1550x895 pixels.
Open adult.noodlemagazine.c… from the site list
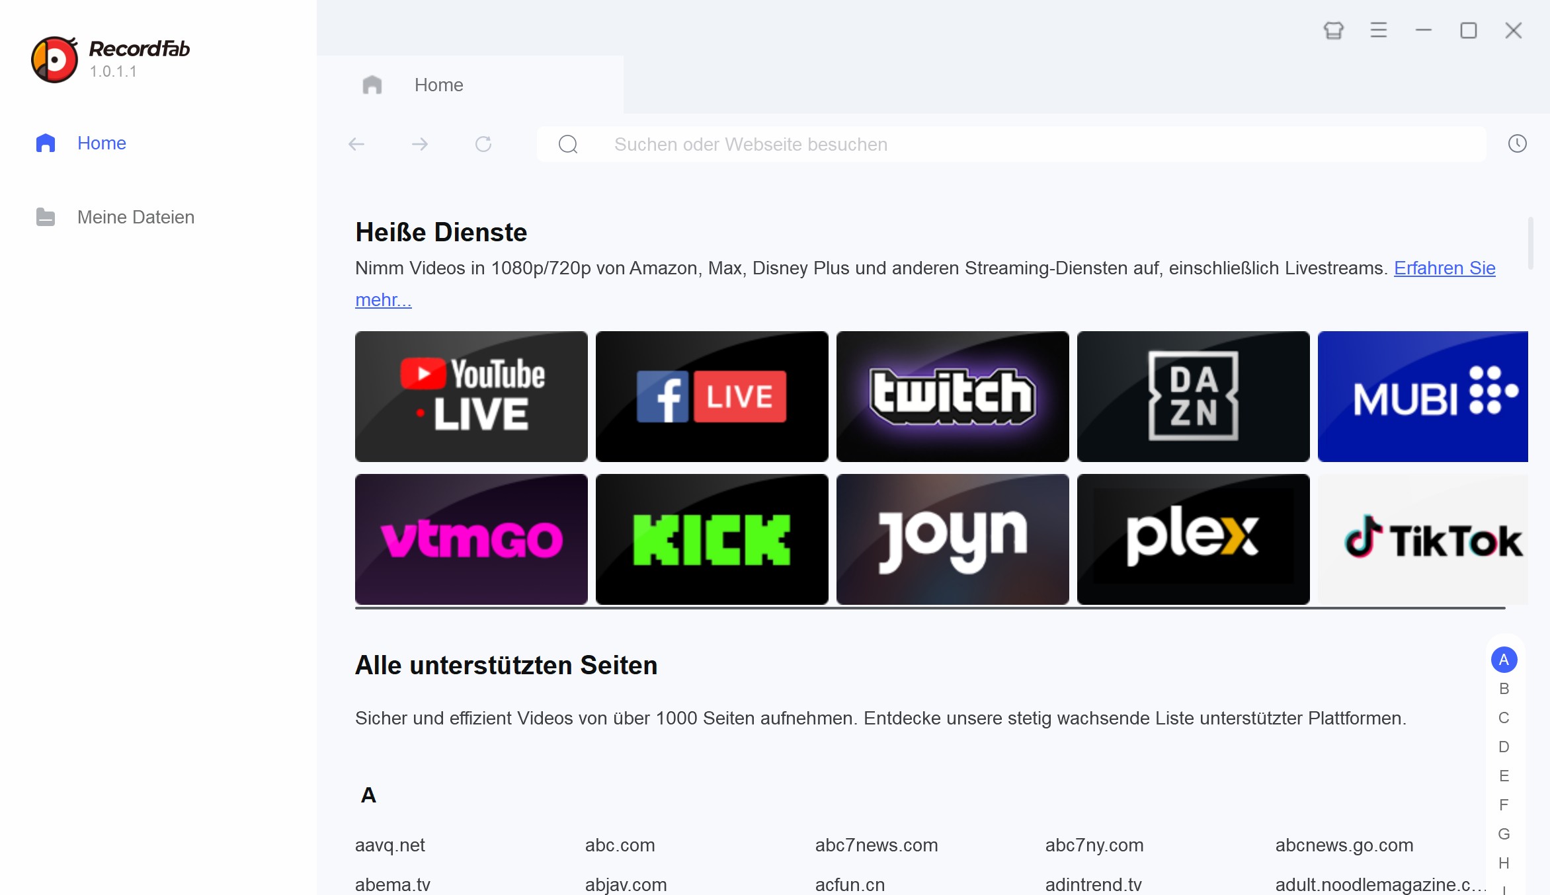pyautogui.click(x=1380, y=884)
